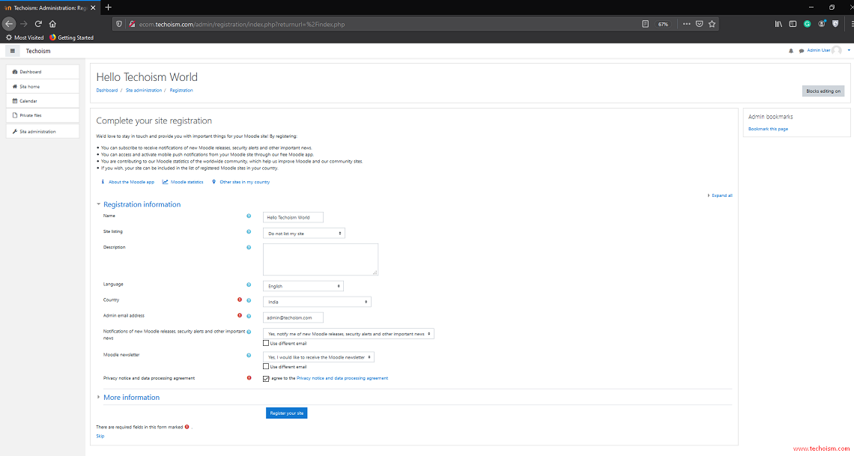Screen dimensions: 854x456
Task: Click Techoism site name in top bar
Action: [38, 51]
